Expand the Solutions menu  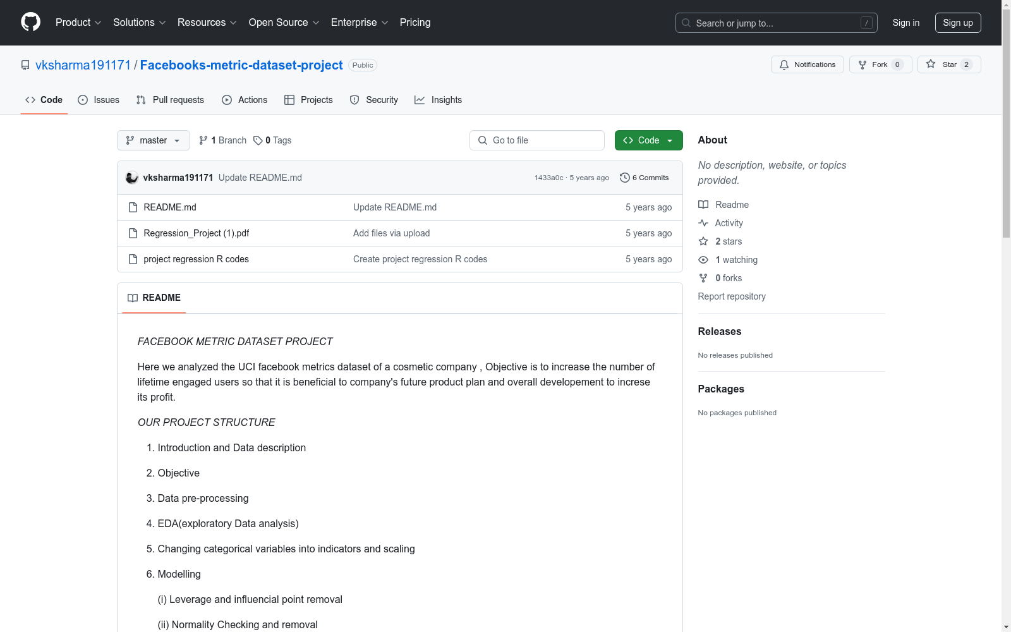click(x=140, y=23)
